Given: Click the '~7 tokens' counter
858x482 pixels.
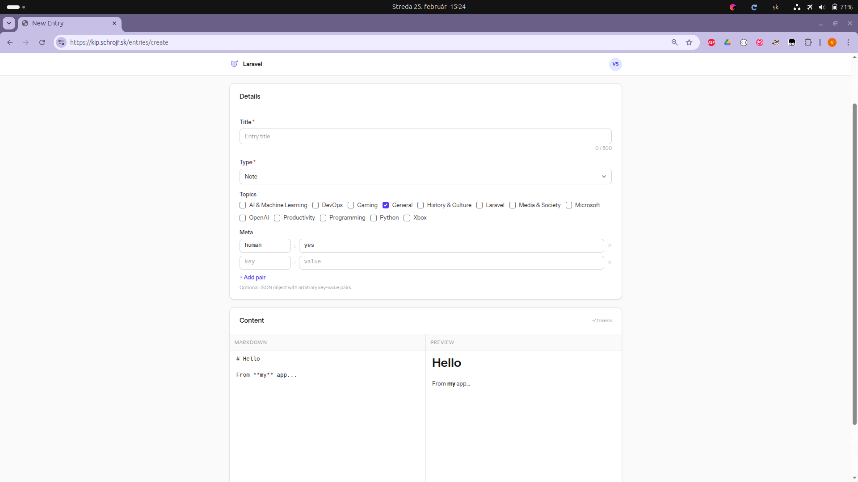Looking at the screenshot, I should click(x=601, y=321).
